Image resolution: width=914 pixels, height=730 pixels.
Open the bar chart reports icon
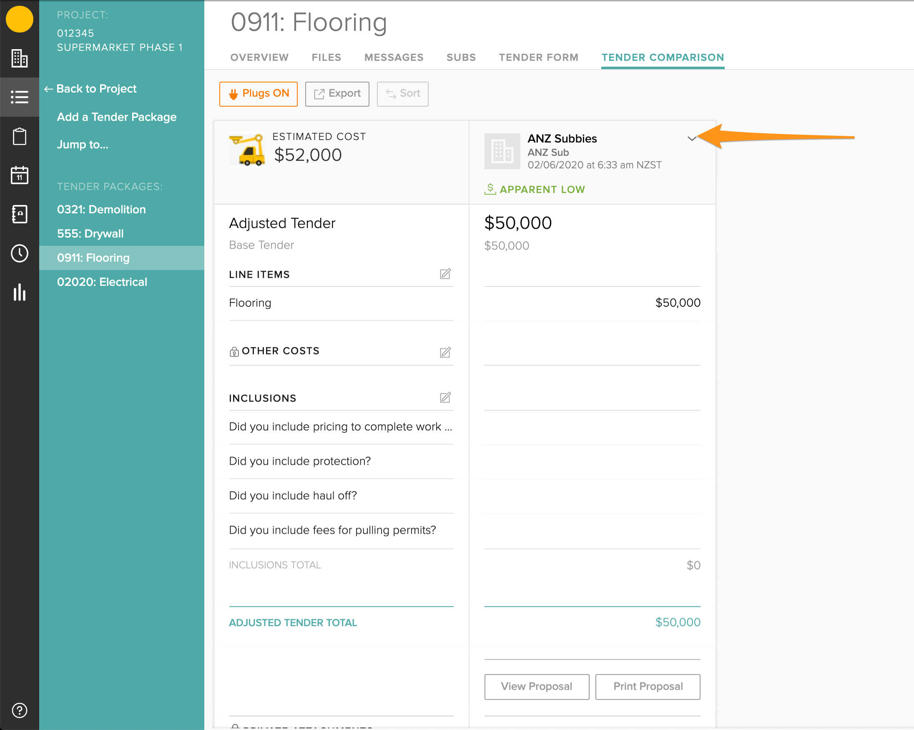[19, 292]
